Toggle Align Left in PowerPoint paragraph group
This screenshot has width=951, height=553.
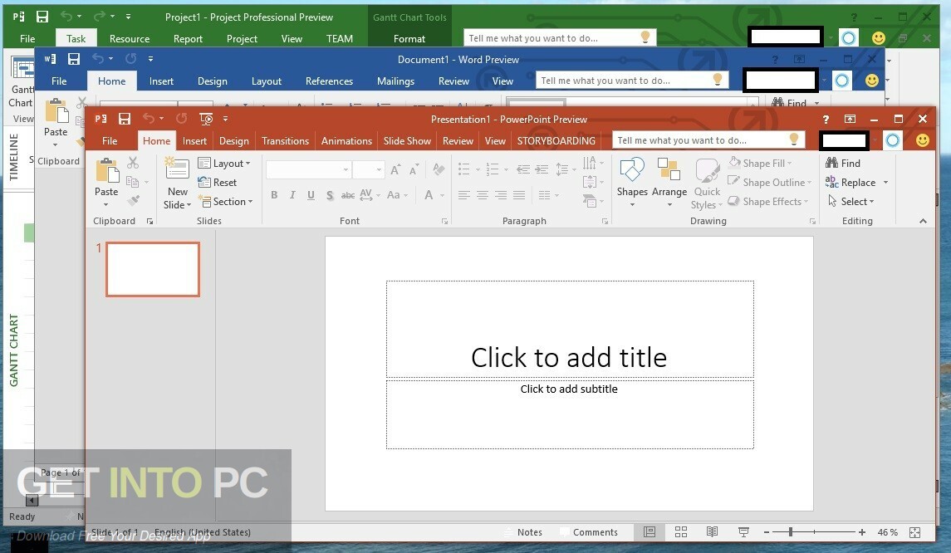click(464, 194)
